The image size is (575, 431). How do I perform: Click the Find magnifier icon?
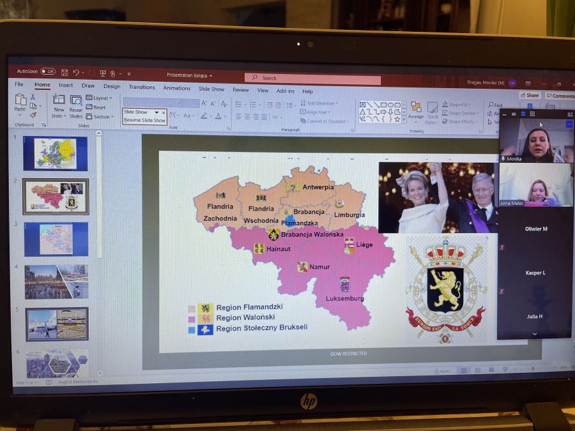(x=491, y=105)
